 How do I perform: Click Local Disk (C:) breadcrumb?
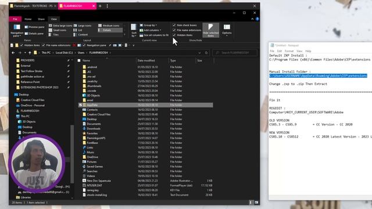[64, 53]
